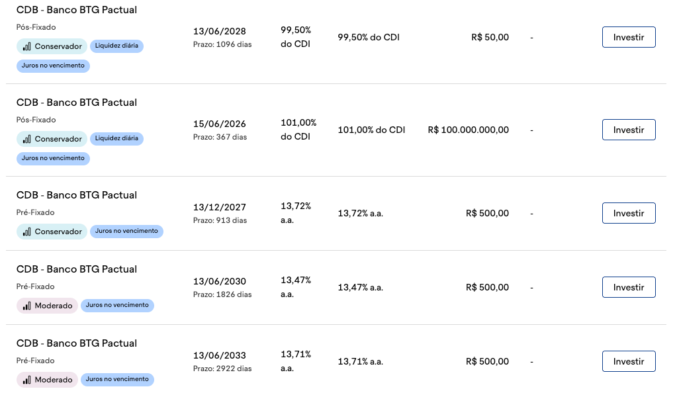Click Investir for the 15/06/2026 CDB
This screenshot has height=393, width=675.
point(629,130)
